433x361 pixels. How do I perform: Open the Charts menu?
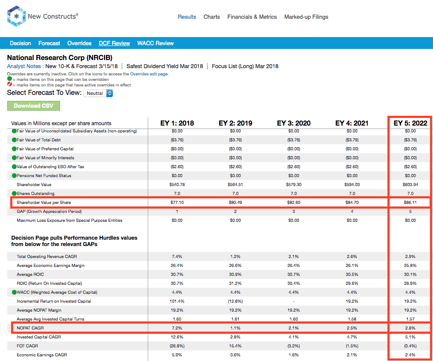coord(212,17)
